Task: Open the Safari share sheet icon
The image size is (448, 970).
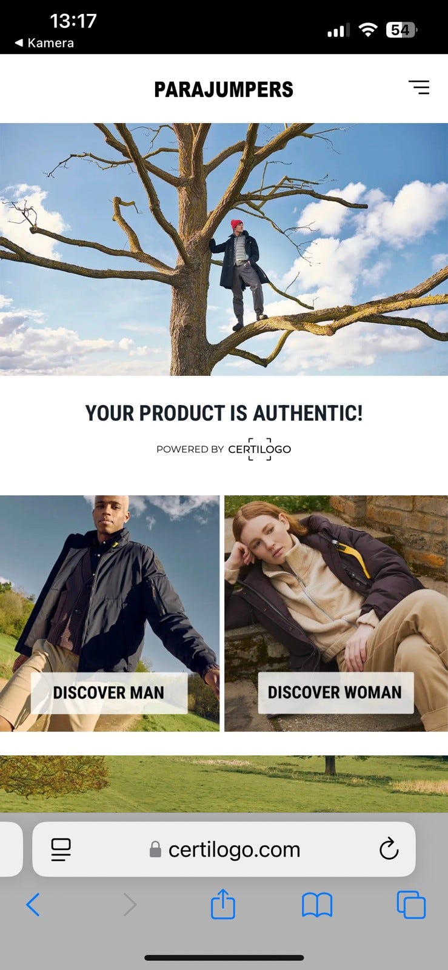Action: (223, 904)
